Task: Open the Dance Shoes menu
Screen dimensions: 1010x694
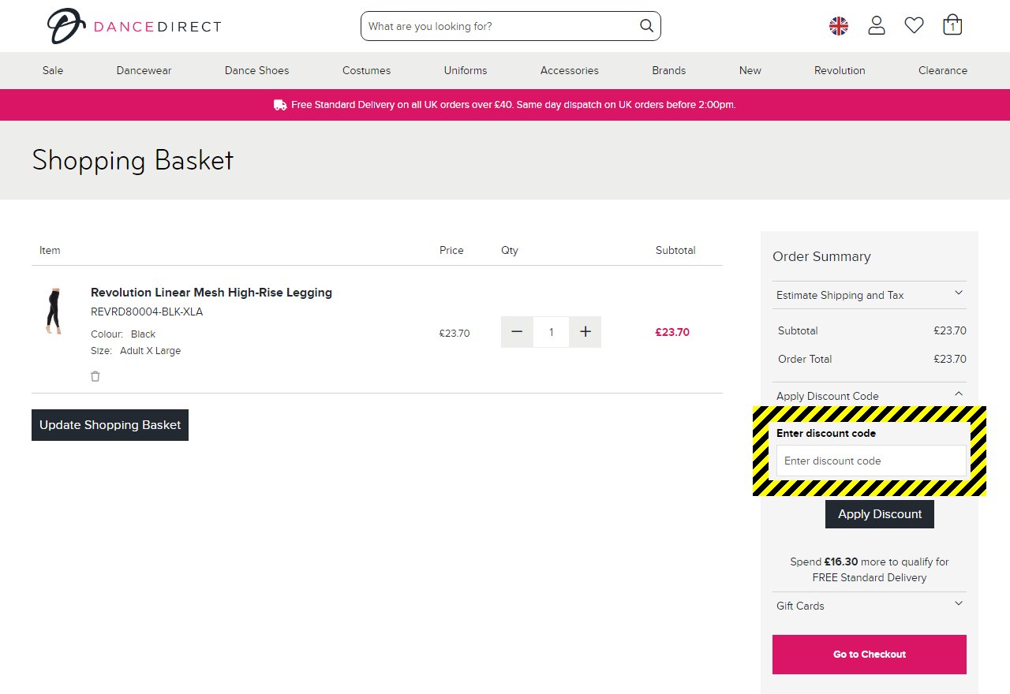Action: pyautogui.click(x=256, y=70)
